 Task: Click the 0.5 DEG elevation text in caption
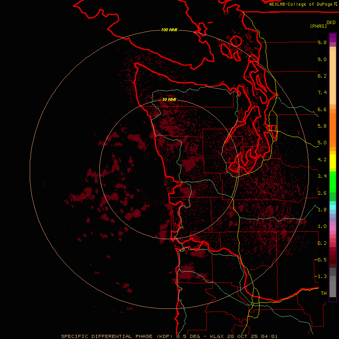coord(188,336)
